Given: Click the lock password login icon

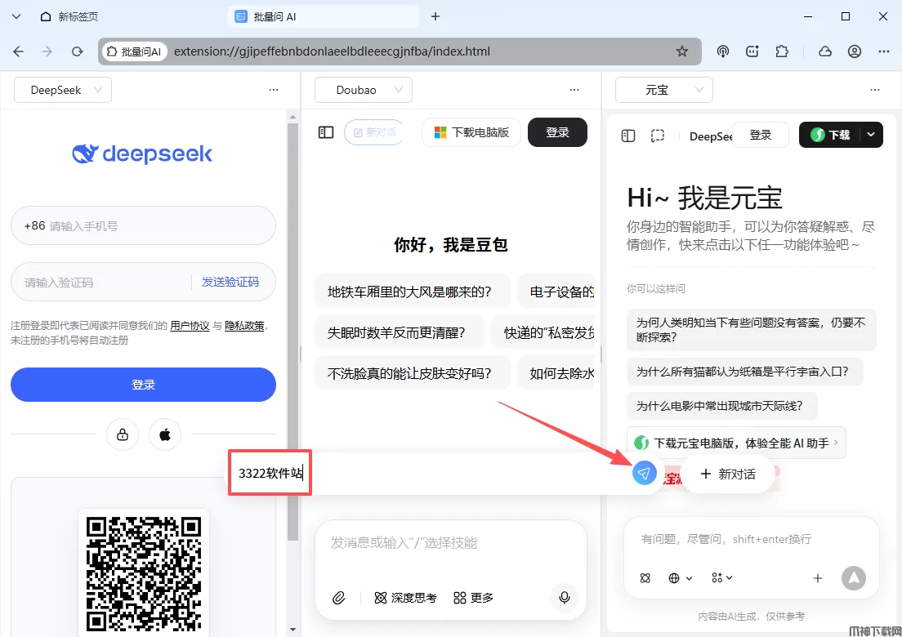Looking at the screenshot, I should tap(123, 434).
